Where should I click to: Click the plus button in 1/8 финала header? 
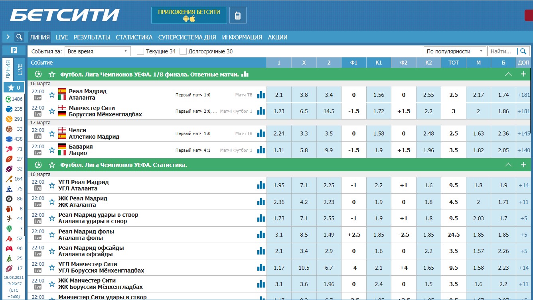pos(523,74)
